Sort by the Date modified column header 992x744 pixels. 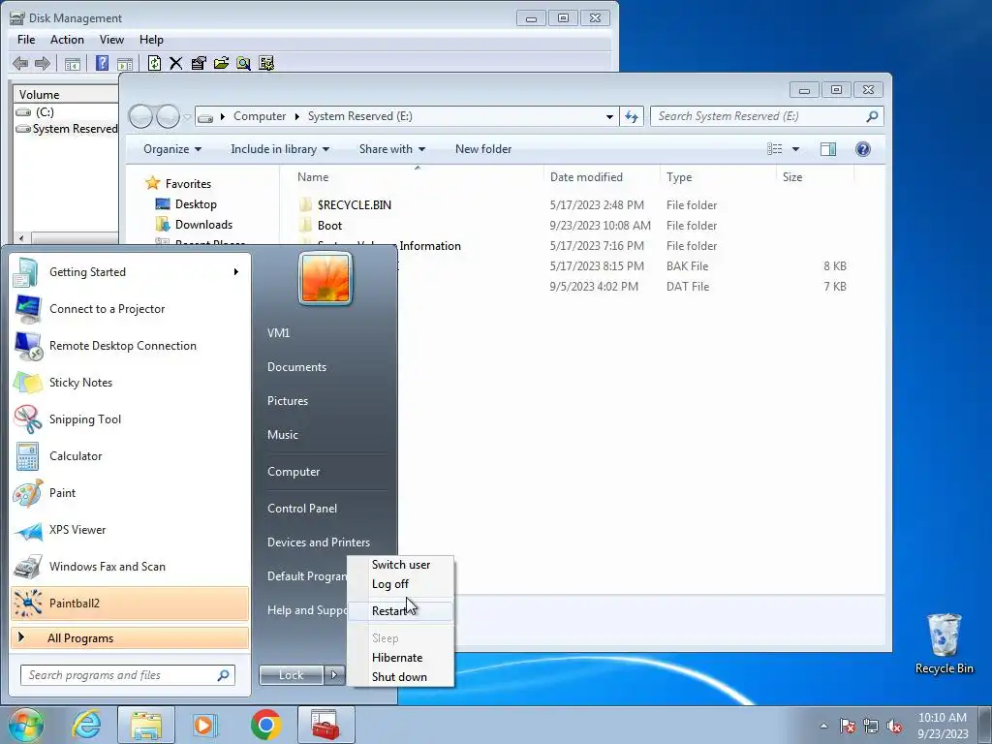[586, 177]
